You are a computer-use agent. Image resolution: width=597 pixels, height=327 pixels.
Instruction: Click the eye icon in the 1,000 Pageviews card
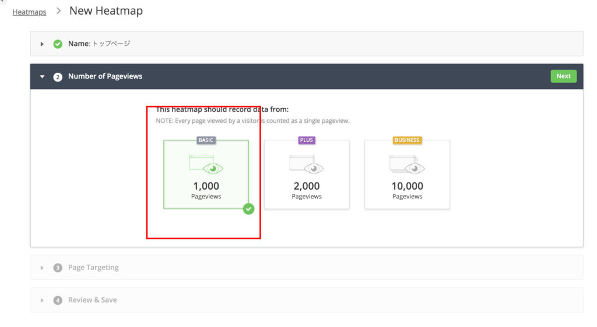(x=213, y=168)
